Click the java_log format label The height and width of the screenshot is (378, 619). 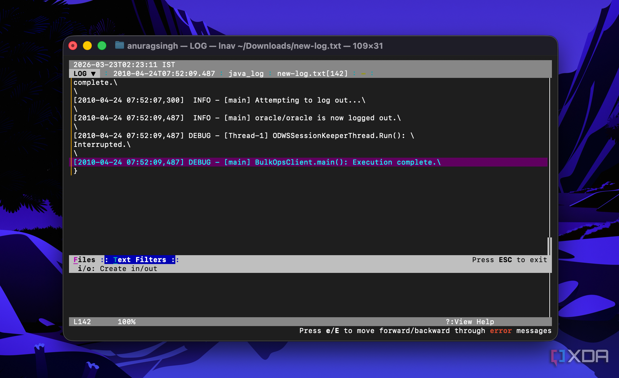[x=246, y=73]
